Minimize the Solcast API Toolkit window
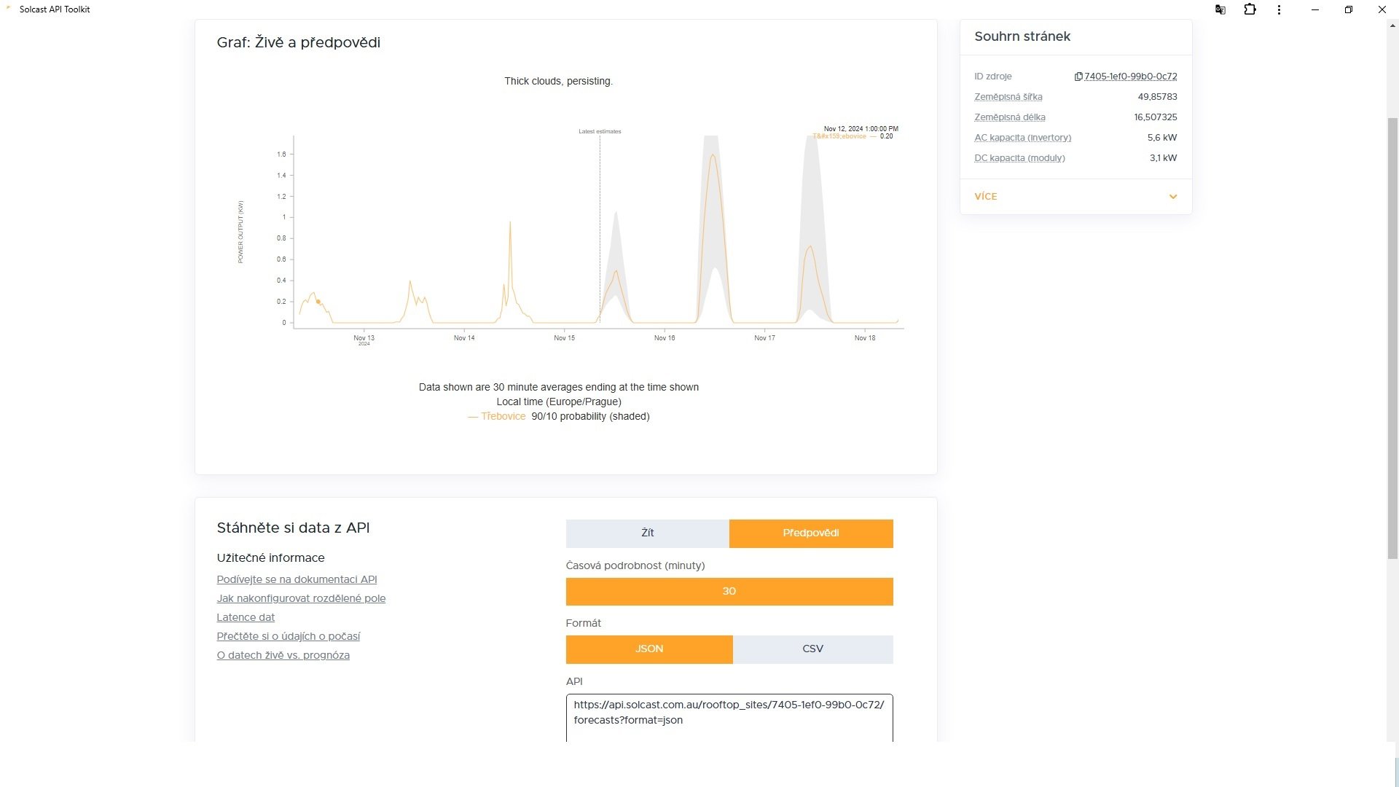The width and height of the screenshot is (1399, 787). pos(1314,9)
